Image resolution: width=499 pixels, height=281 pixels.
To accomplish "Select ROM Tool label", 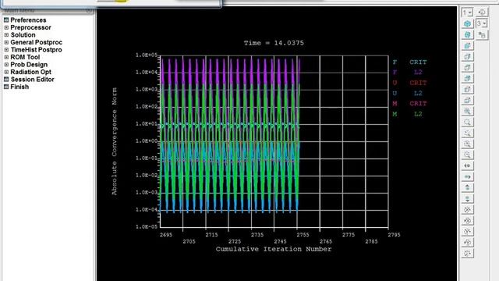I will (x=25, y=57).
